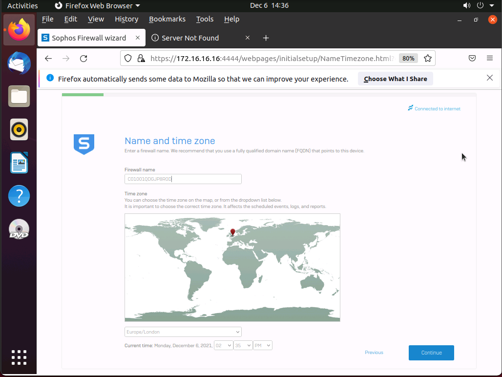This screenshot has width=502, height=377.
Task: Click the Previous link
Action: (374, 353)
